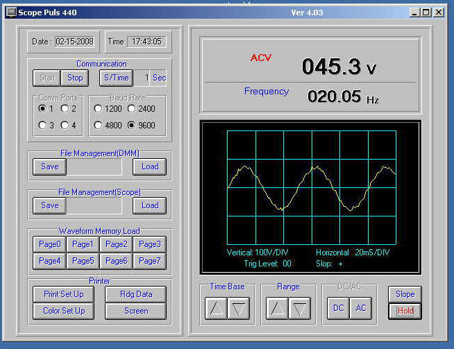The height and width of the screenshot is (349, 454).
Task: Click the Time Base down triangle button
Action: point(238,309)
